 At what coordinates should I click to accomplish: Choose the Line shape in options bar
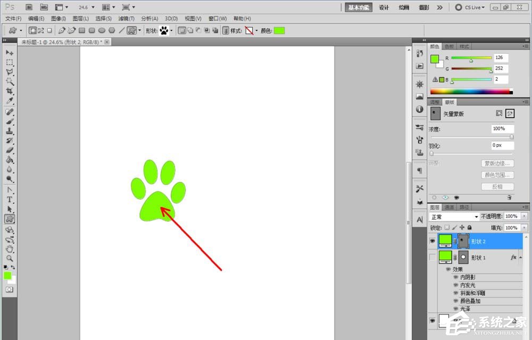[121, 30]
